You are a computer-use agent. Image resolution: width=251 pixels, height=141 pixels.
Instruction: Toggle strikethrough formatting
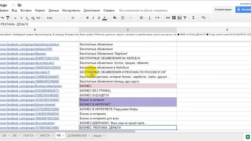(x=99, y=18)
